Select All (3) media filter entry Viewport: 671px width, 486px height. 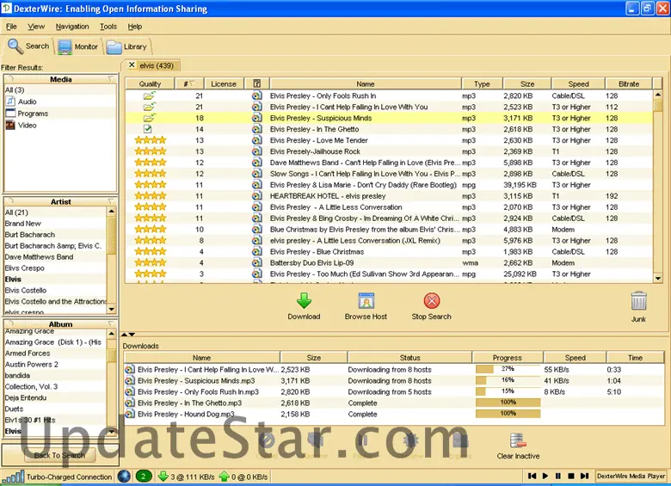pos(15,90)
